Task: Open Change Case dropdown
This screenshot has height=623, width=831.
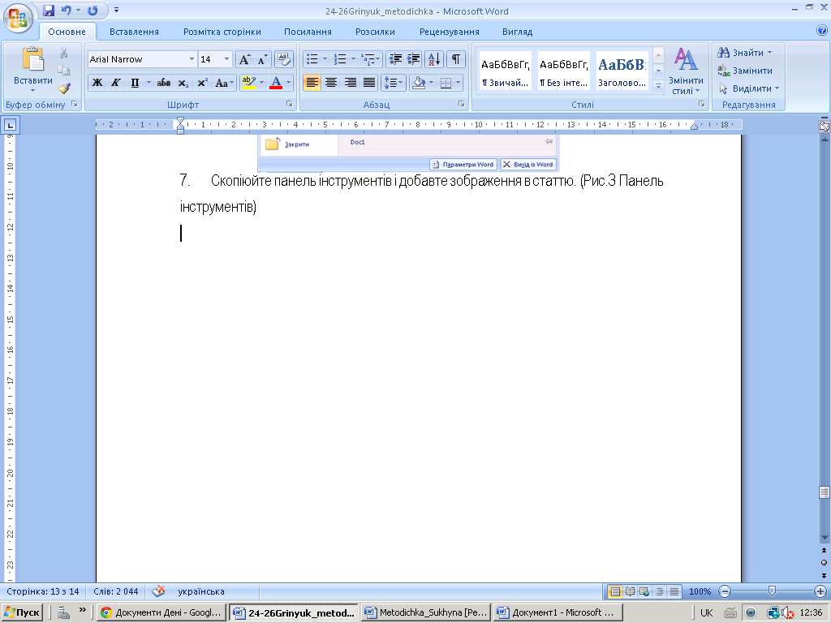Action: point(224,83)
